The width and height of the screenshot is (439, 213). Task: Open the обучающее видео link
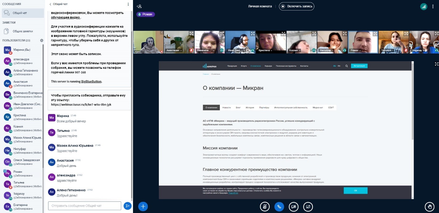[66, 18]
